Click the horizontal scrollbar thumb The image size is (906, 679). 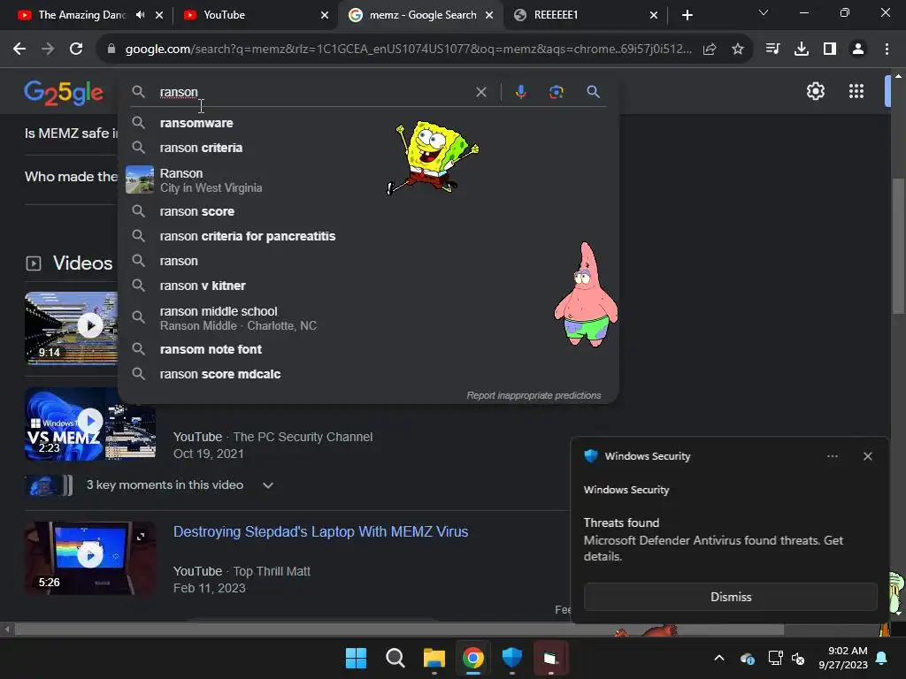pyautogui.click(x=399, y=629)
